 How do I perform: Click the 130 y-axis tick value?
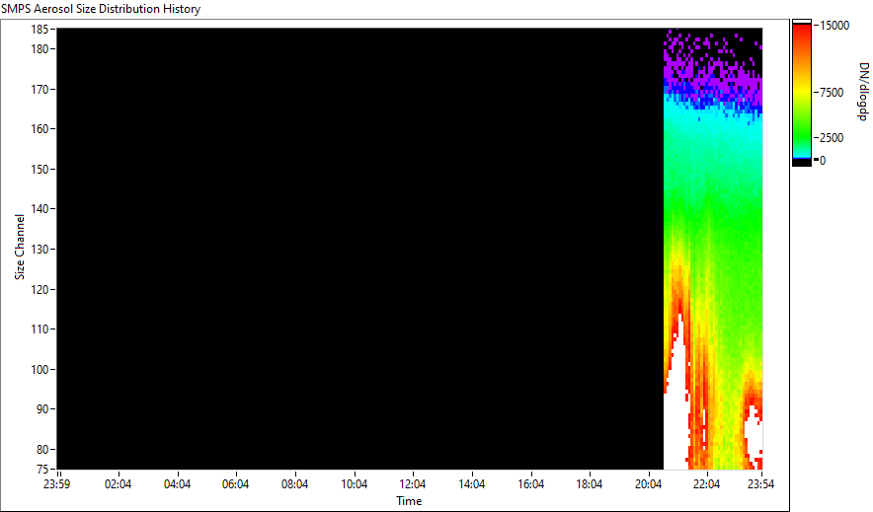click(39, 250)
